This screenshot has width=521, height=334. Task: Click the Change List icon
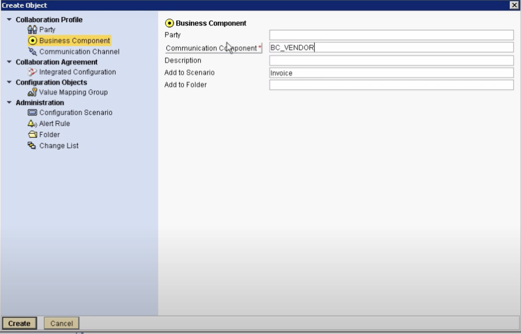(32, 146)
